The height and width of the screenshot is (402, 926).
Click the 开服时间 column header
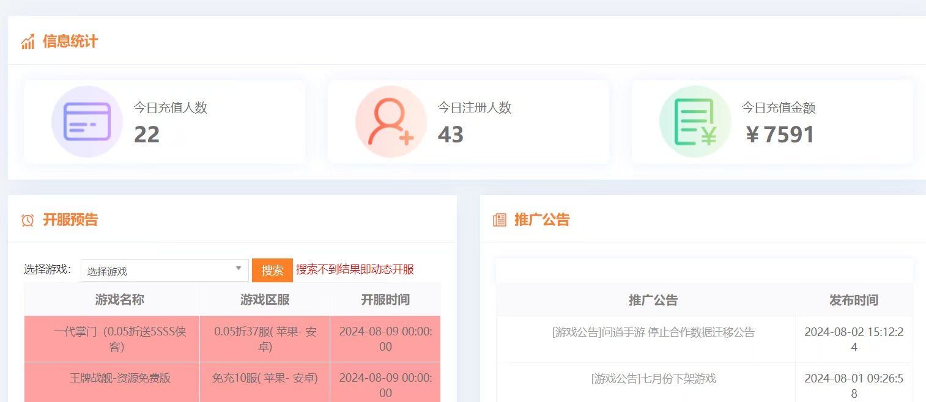(x=385, y=299)
